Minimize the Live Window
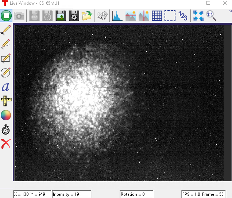 [192, 3]
